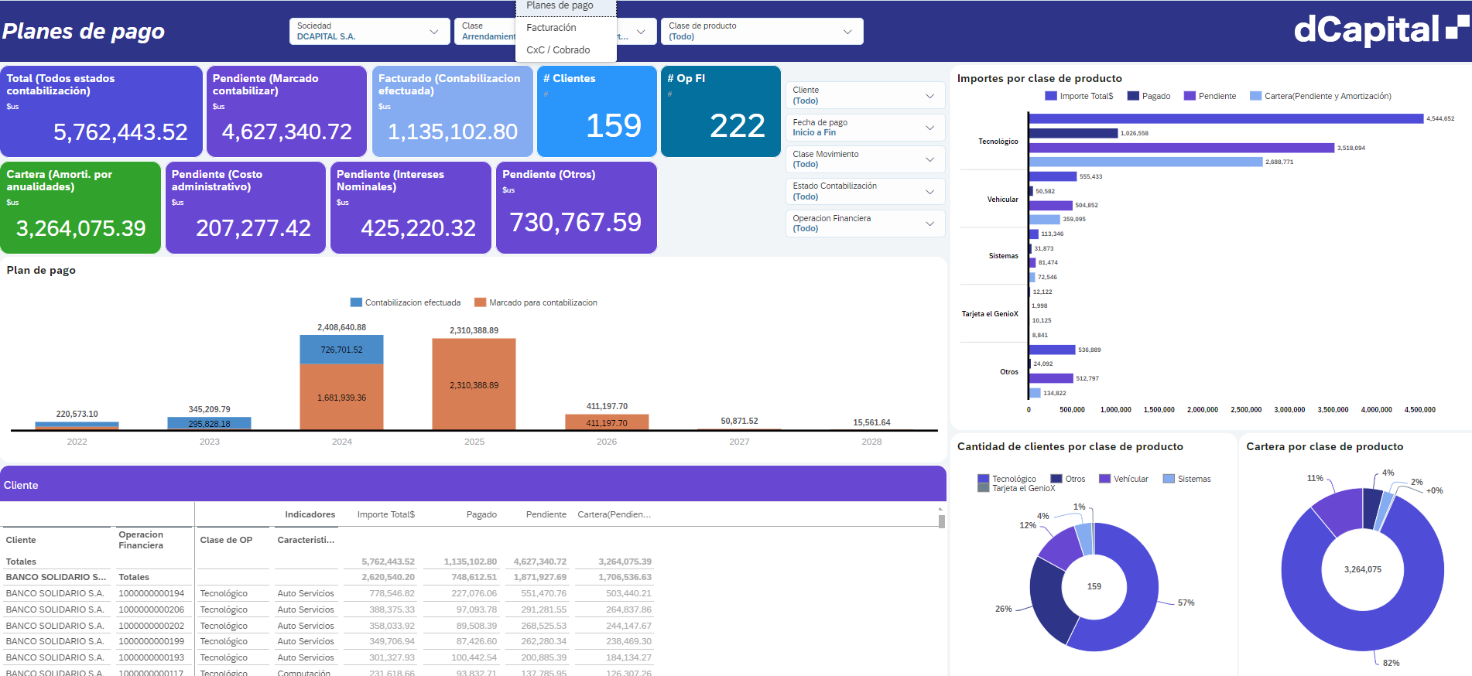
Task: Click the Cliente section header bar
Action: pos(473,484)
